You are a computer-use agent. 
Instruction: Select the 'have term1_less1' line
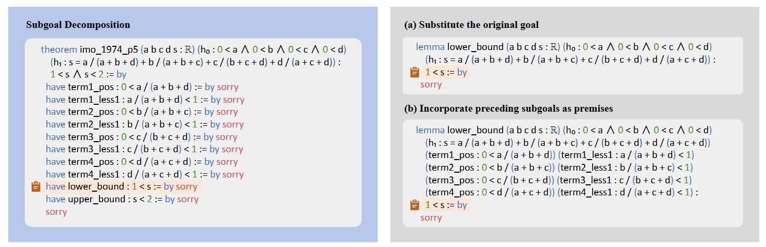click(x=145, y=100)
